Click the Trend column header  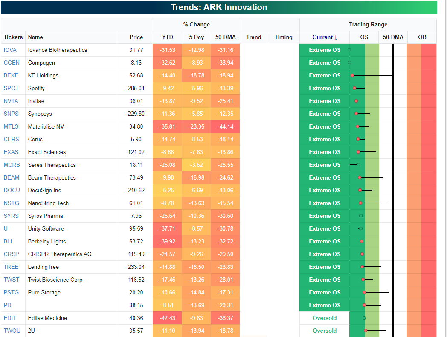pos(254,37)
